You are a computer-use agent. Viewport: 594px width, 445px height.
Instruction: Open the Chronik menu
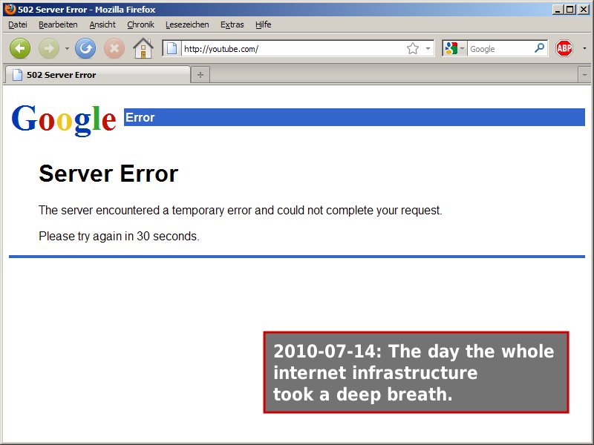140,24
